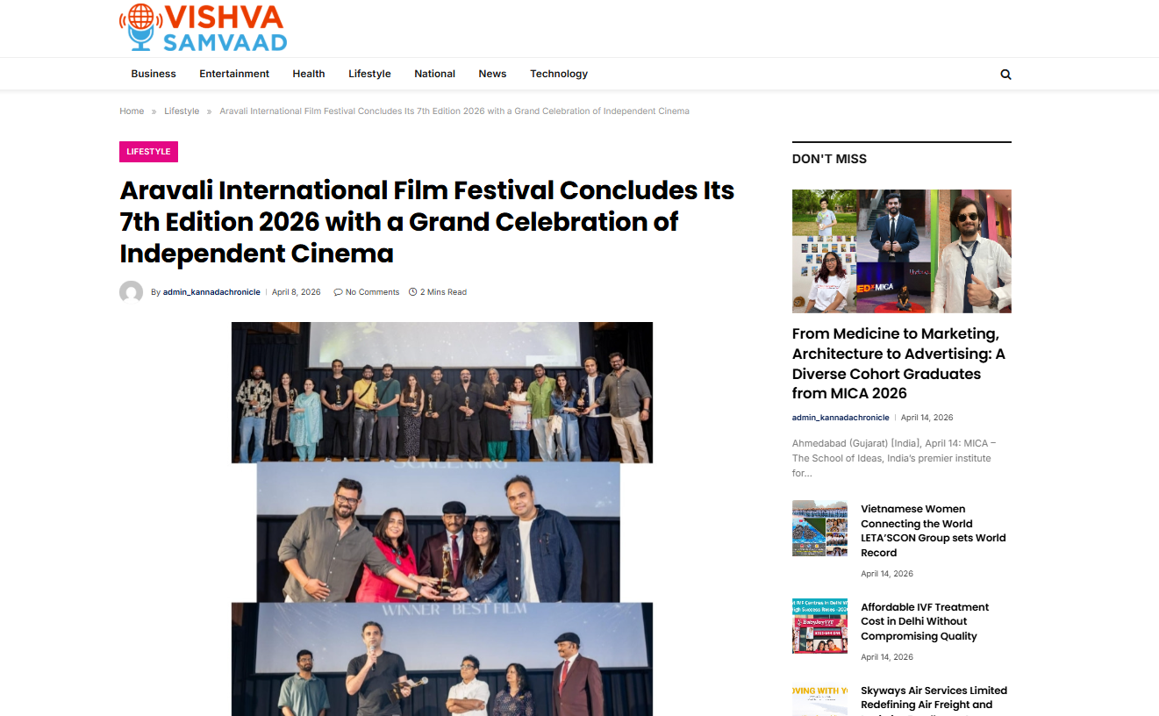Open the Skyways Air Services article link
Screen dimensions: 1159x716
934,698
